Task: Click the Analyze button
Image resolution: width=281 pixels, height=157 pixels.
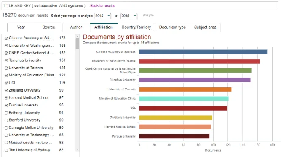Action: [x=148, y=15]
